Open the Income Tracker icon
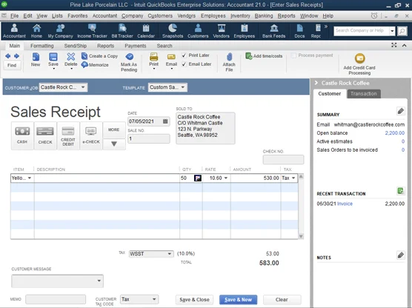This screenshot has width=412, height=308. pyautogui.click(x=92, y=31)
